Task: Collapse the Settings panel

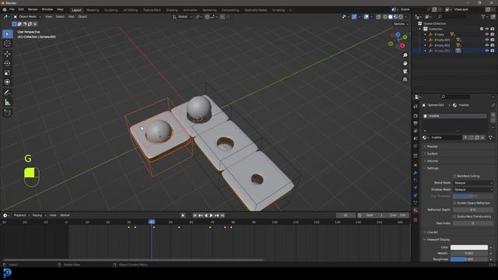Action: pyautogui.click(x=432, y=168)
